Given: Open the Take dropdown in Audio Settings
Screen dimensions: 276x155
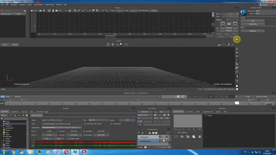Looking at the screenshot, I should click(x=98, y=120).
